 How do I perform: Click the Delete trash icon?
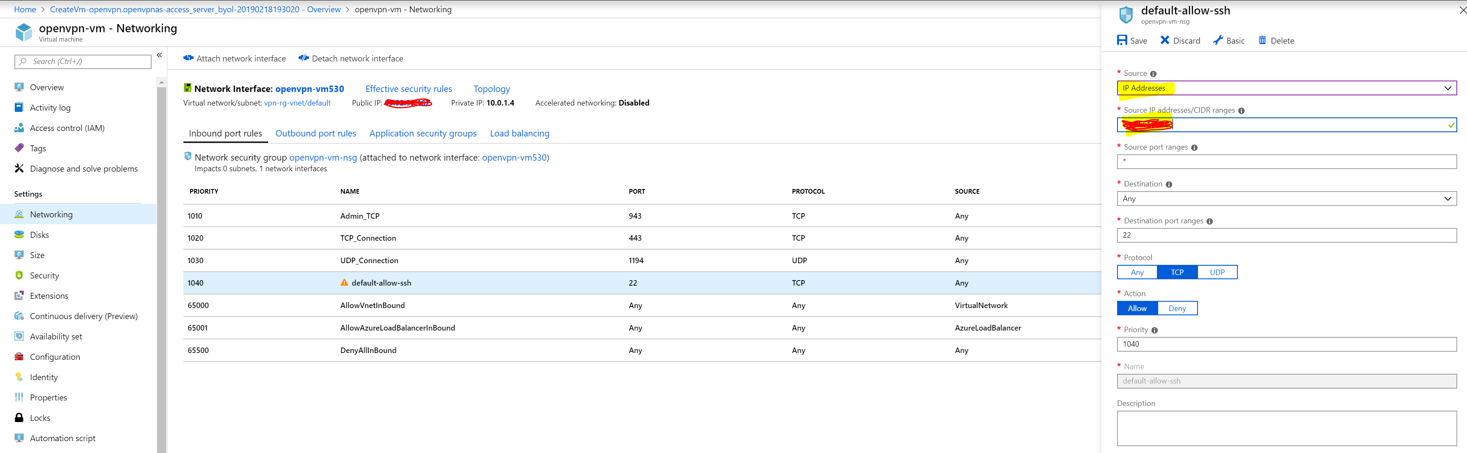pos(1262,40)
